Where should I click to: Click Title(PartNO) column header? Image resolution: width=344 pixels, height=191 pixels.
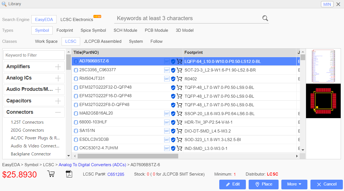tap(127, 52)
